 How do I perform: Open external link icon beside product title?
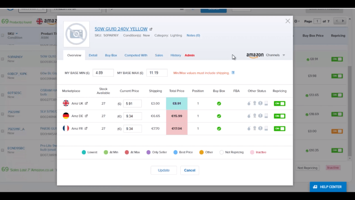coord(151,29)
